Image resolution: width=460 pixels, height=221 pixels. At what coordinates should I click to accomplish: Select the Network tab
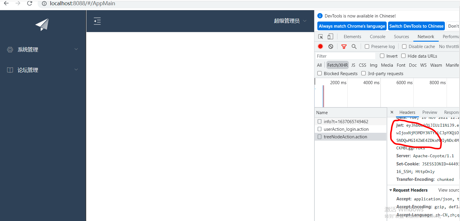pos(426,37)
